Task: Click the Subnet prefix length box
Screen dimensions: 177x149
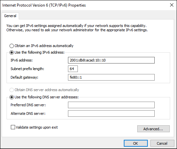Action: 73,69
